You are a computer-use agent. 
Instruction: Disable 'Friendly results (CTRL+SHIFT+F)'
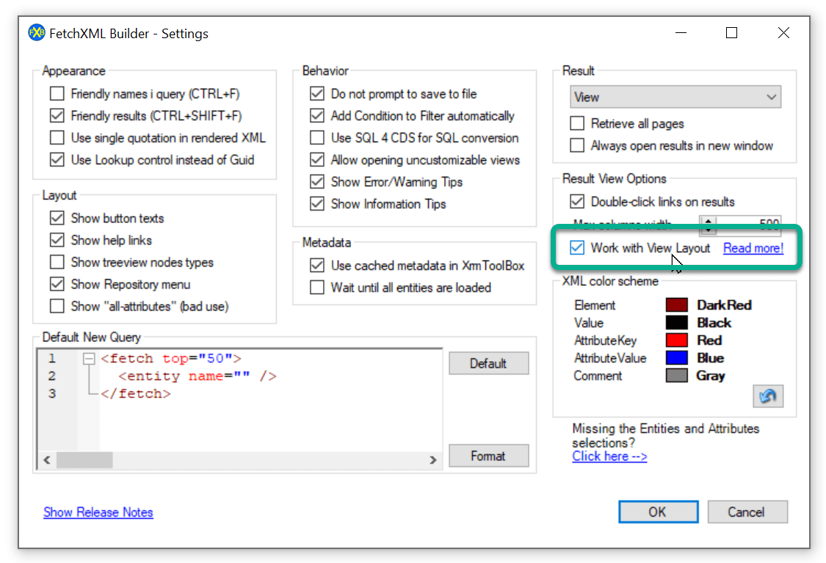[x=57, y=115]
